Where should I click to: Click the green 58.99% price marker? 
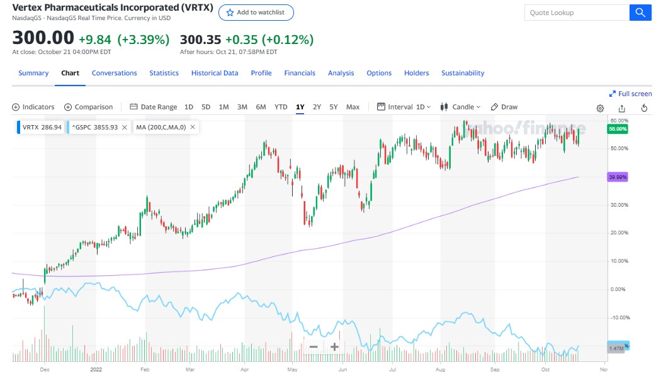[x=618, y=129]
